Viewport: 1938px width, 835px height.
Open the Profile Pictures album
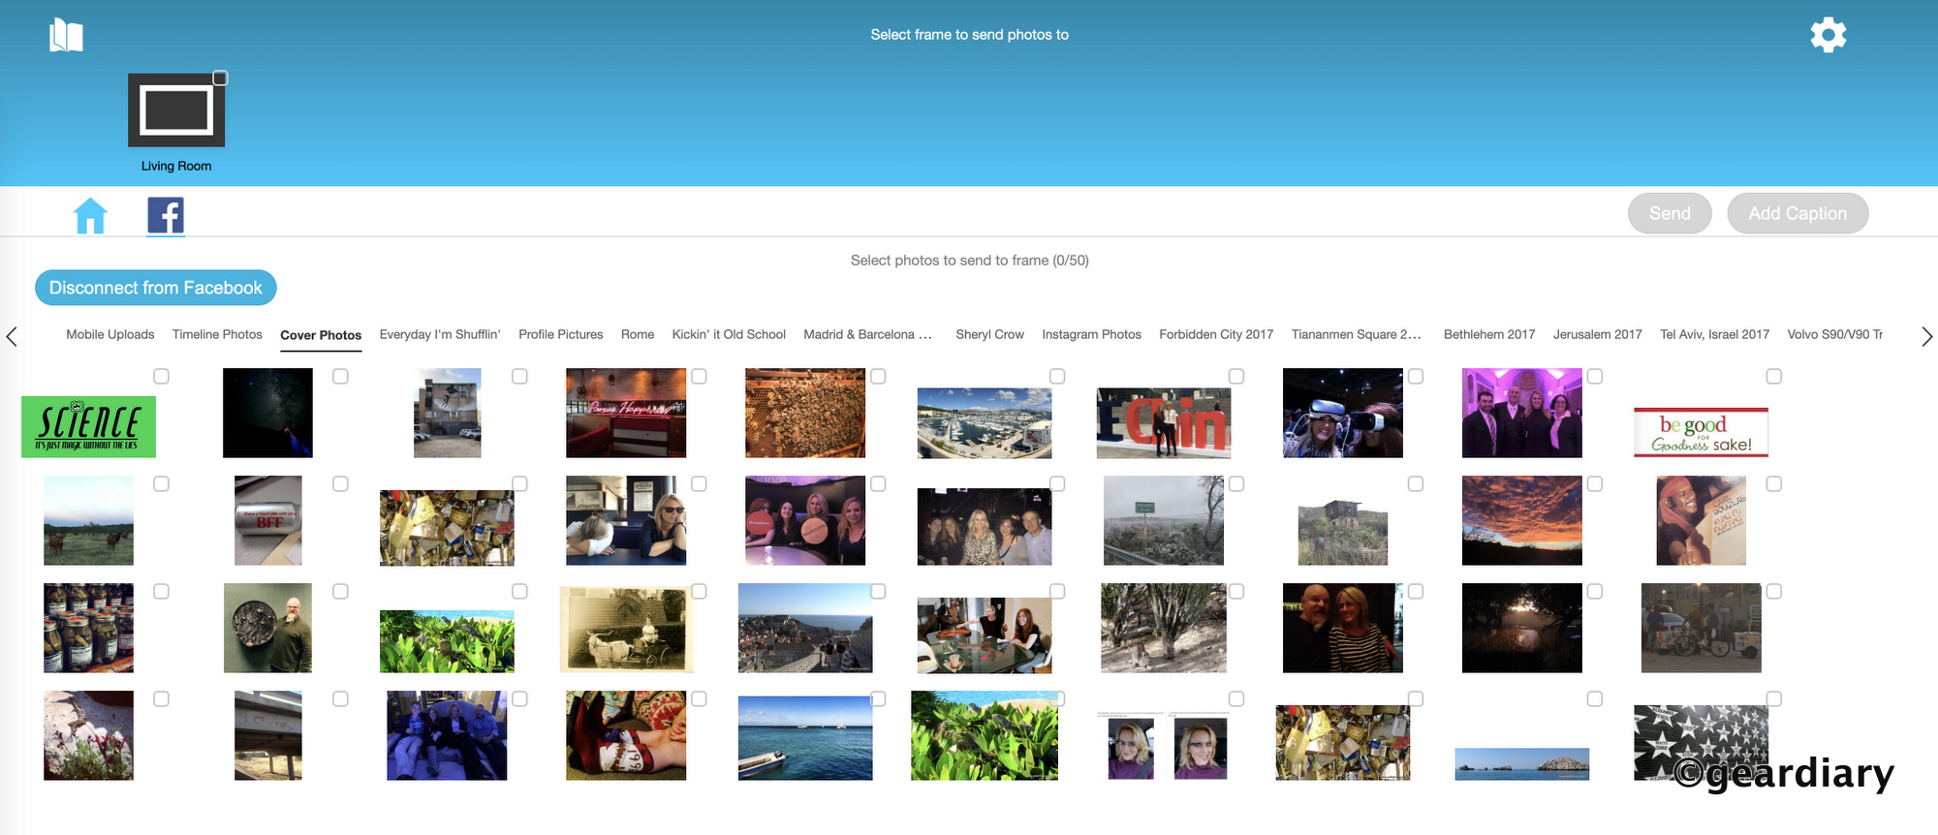560,334
